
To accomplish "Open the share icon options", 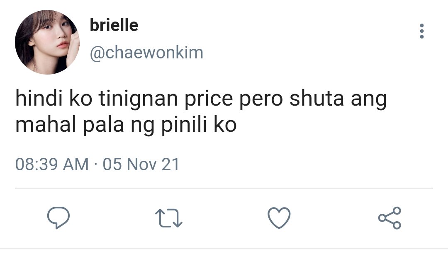I will point(390,218).
